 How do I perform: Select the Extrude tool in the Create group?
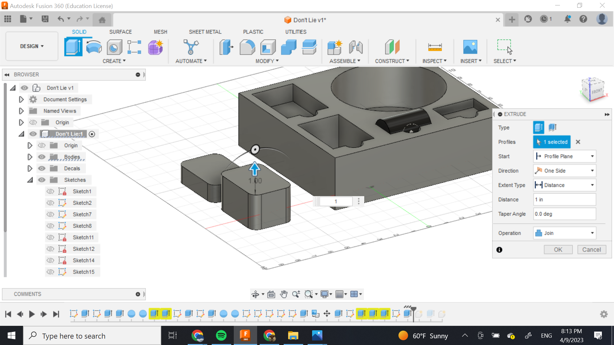click(x=73, y=47)
